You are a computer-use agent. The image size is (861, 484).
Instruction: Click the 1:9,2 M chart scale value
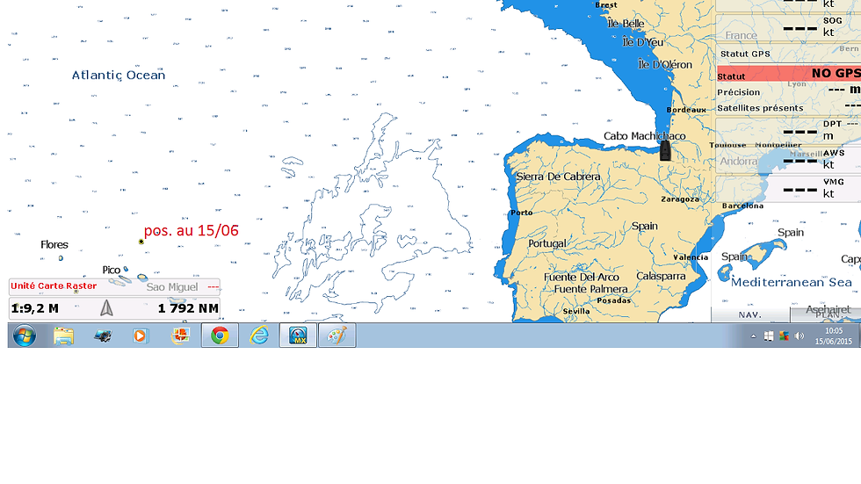point(34,308)
